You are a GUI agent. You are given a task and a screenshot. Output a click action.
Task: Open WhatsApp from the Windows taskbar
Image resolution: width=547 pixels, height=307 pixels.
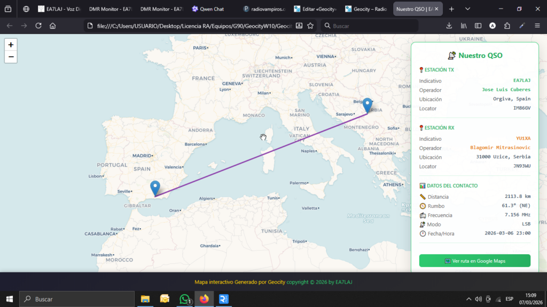185,299
